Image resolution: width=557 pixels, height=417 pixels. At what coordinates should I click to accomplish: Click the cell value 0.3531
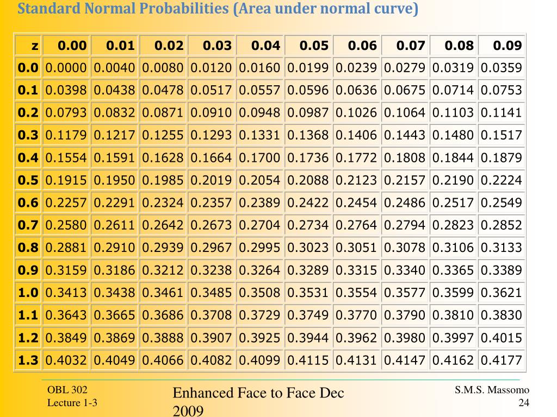point(308,293)
